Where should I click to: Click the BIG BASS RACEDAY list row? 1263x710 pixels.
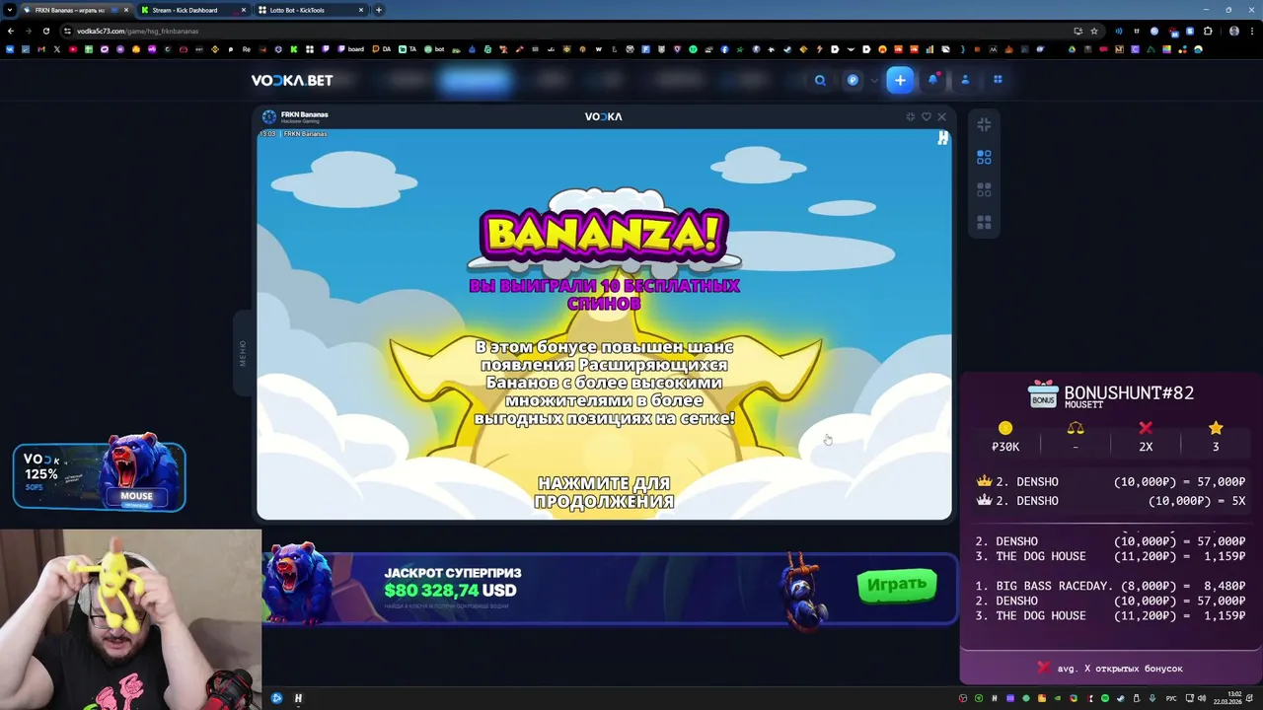click(1110, 586)
